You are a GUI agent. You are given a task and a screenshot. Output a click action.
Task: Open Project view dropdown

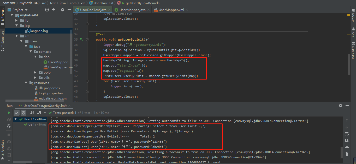point(18,10)
